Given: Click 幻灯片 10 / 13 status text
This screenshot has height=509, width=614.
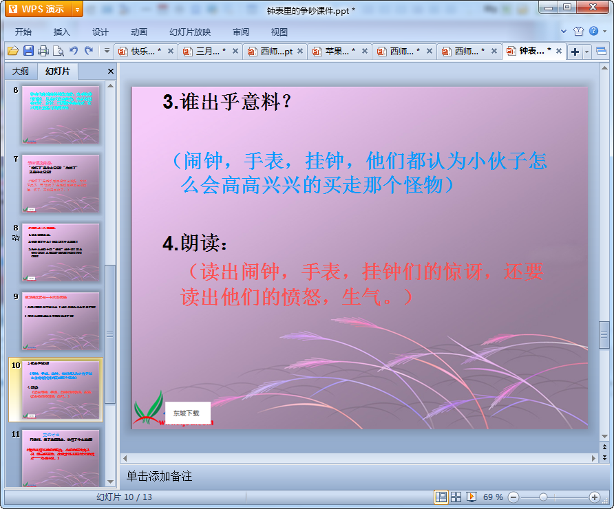Looking at the screenshot, I should (x=124, y=497).
